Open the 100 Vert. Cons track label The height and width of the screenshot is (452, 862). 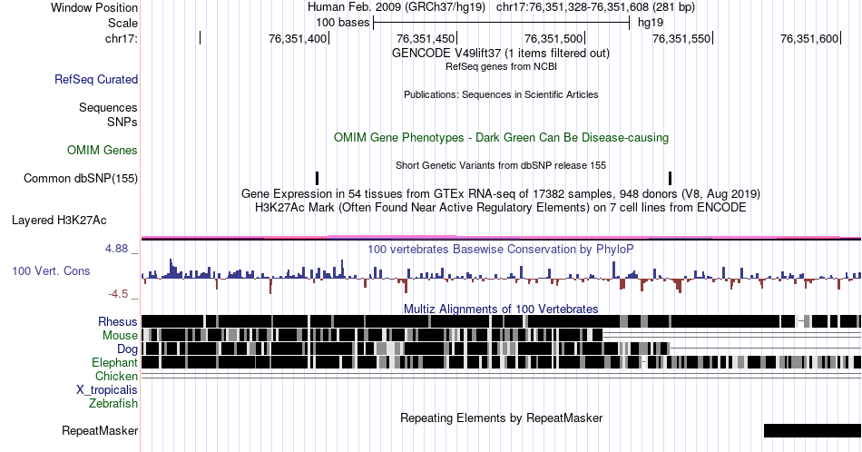[51, 270]
